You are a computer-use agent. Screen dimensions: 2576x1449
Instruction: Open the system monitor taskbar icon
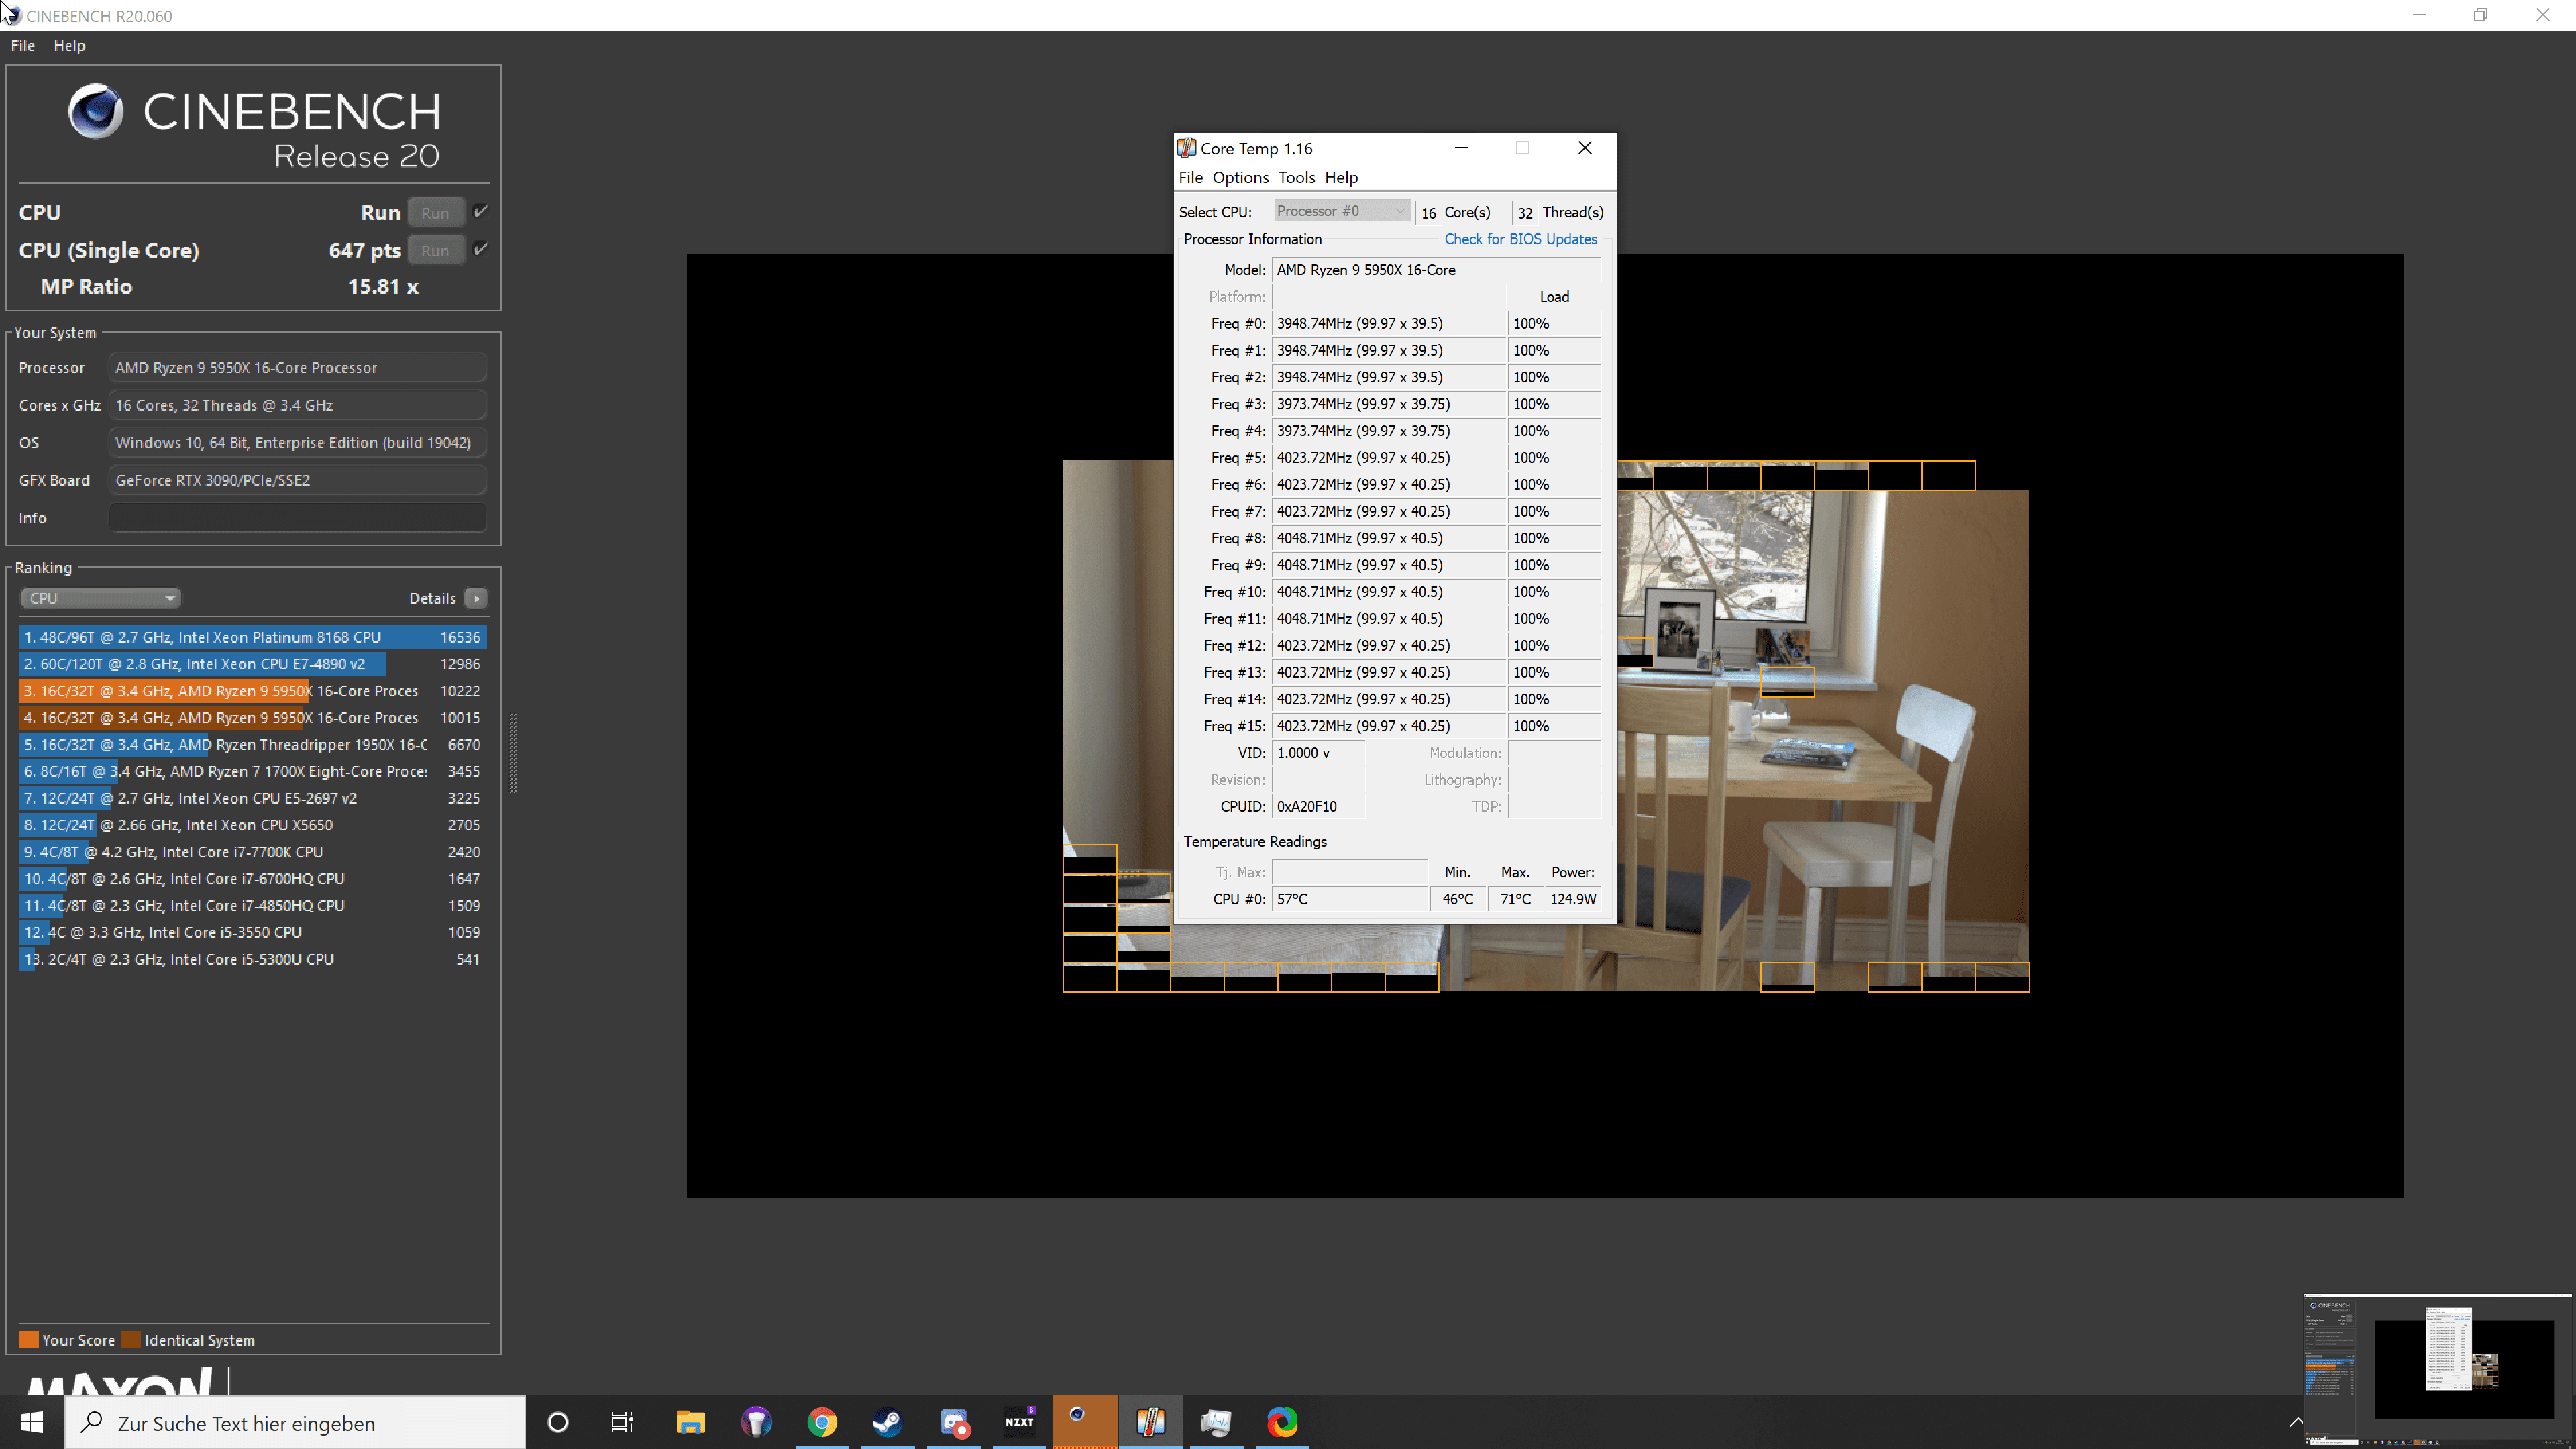click(x=1216, y=1422)
